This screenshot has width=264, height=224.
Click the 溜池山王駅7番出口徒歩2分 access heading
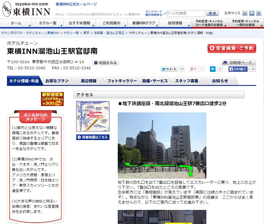(172, 103)
